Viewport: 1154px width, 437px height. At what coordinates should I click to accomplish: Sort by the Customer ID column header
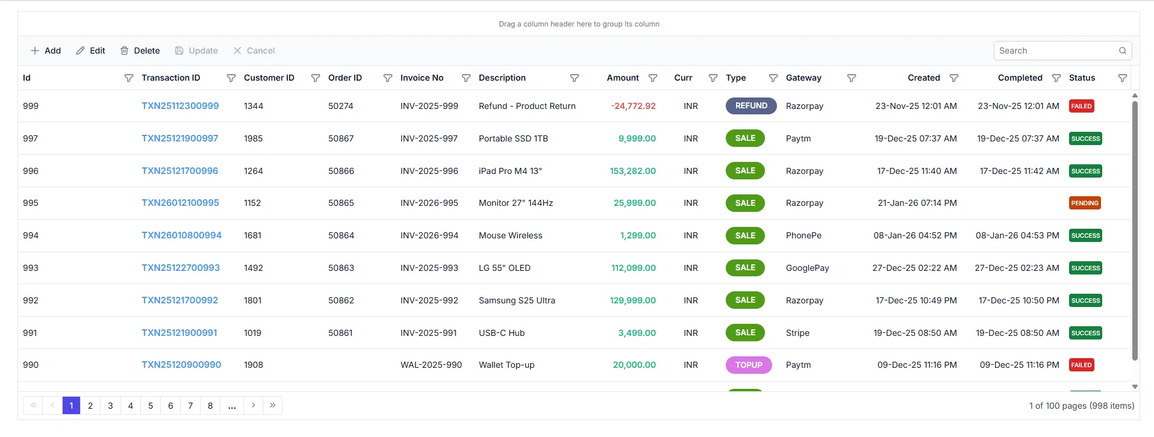point(269,78)
